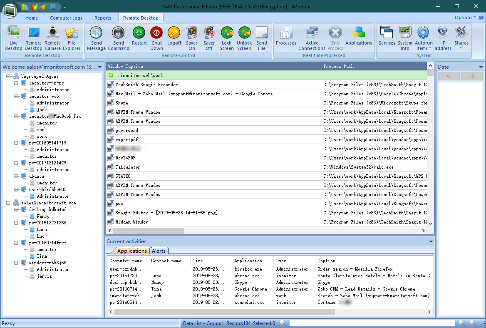
Task: Sort by Process Path column header
Action: tap(374, 66)
